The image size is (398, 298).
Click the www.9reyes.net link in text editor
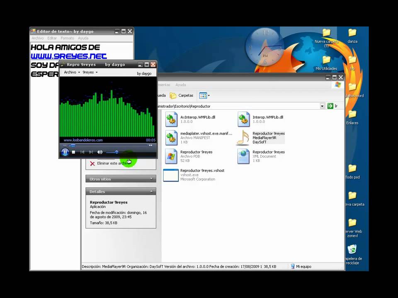[x=69, y=56]
